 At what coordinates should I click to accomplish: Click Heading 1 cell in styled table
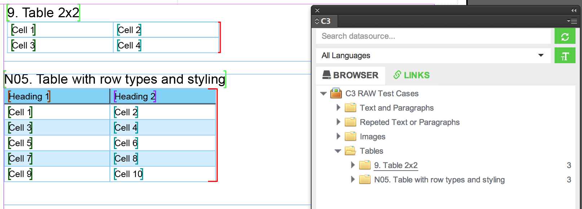click(57, 96)
